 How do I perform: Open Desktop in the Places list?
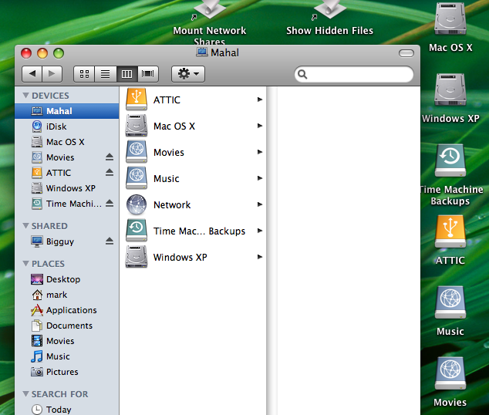(x=67, y=279)
